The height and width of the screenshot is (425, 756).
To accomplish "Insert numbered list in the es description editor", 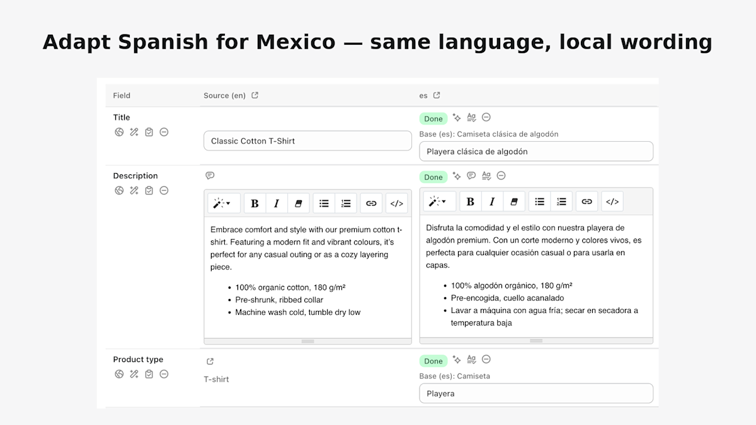I will (561, 201).
